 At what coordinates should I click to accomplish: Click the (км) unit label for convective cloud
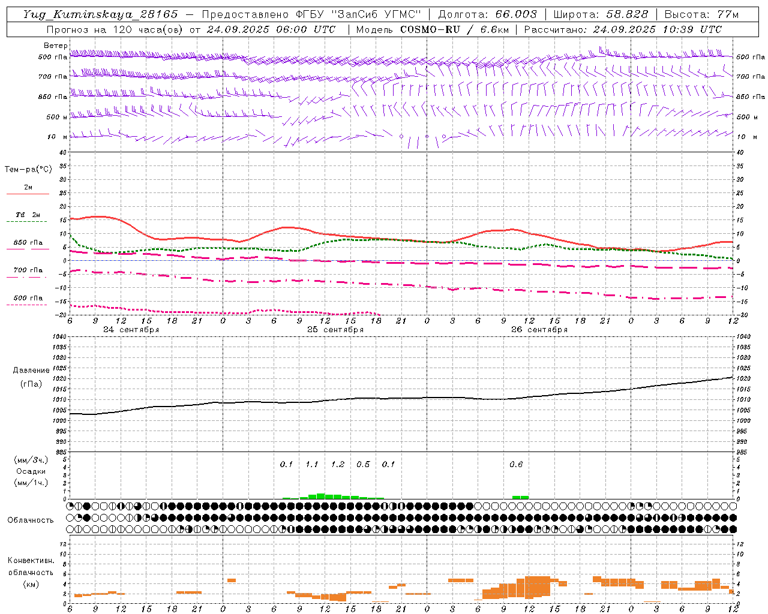point(31,584)
